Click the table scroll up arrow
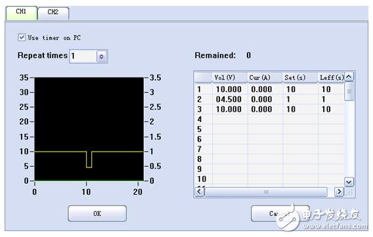Screen dimensions: 373x237 (x=349, y=77)
